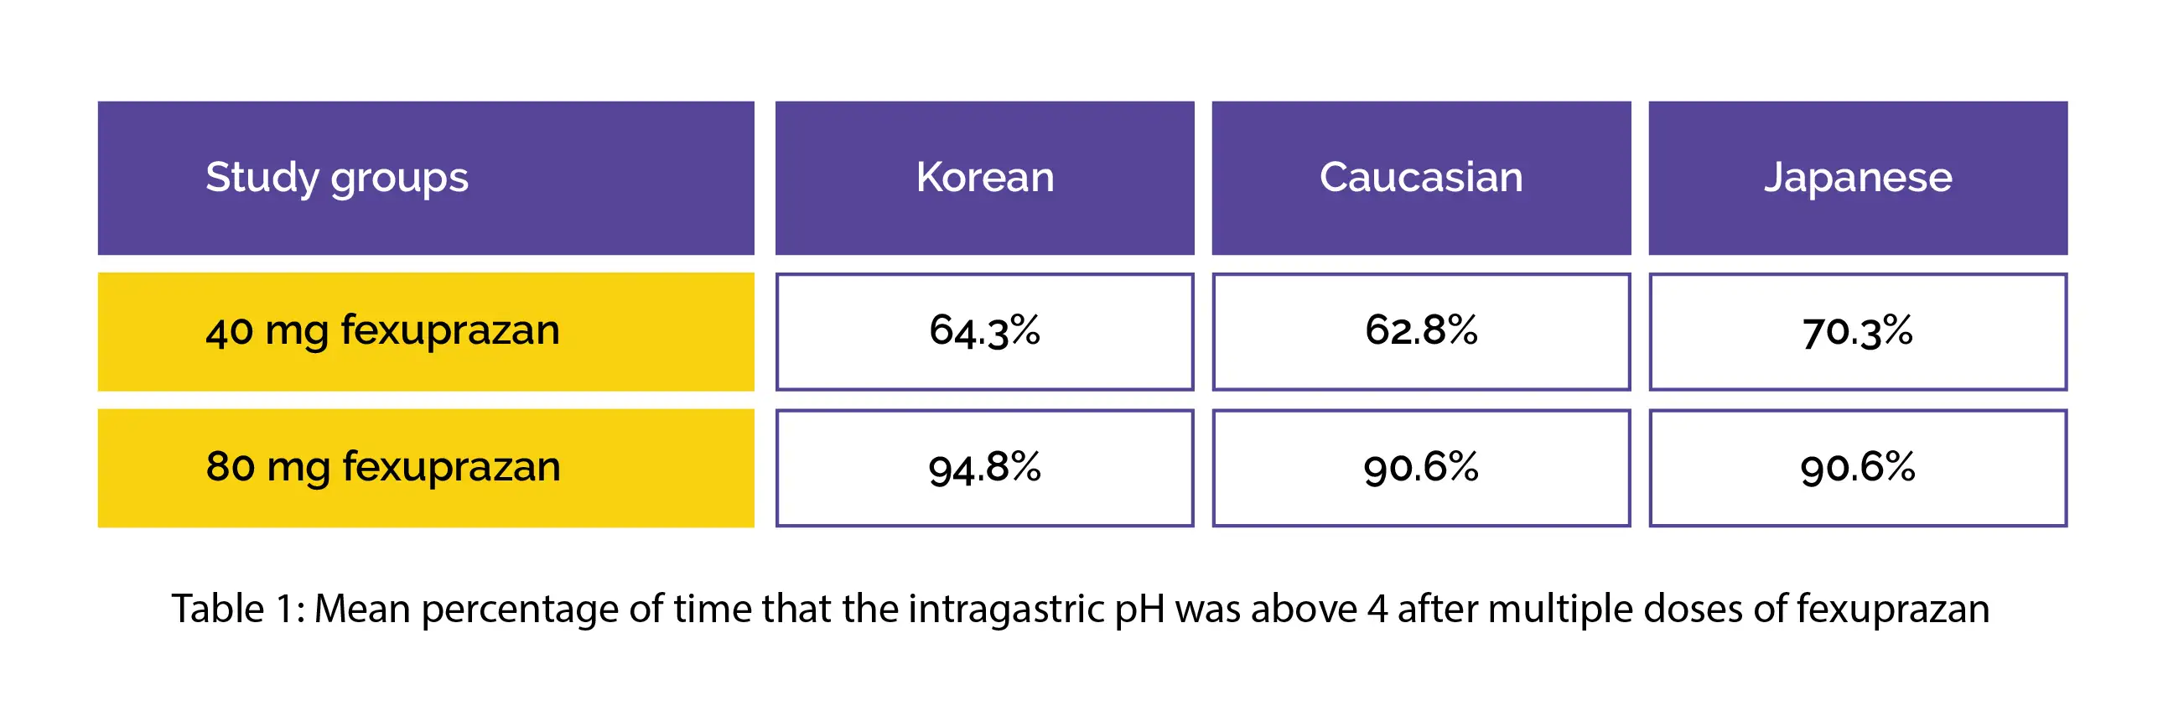The width and height of the screenshot is (2163, 706).
Task: Select the 80 mg fexuprazan row label
Action: coord(426,468)
